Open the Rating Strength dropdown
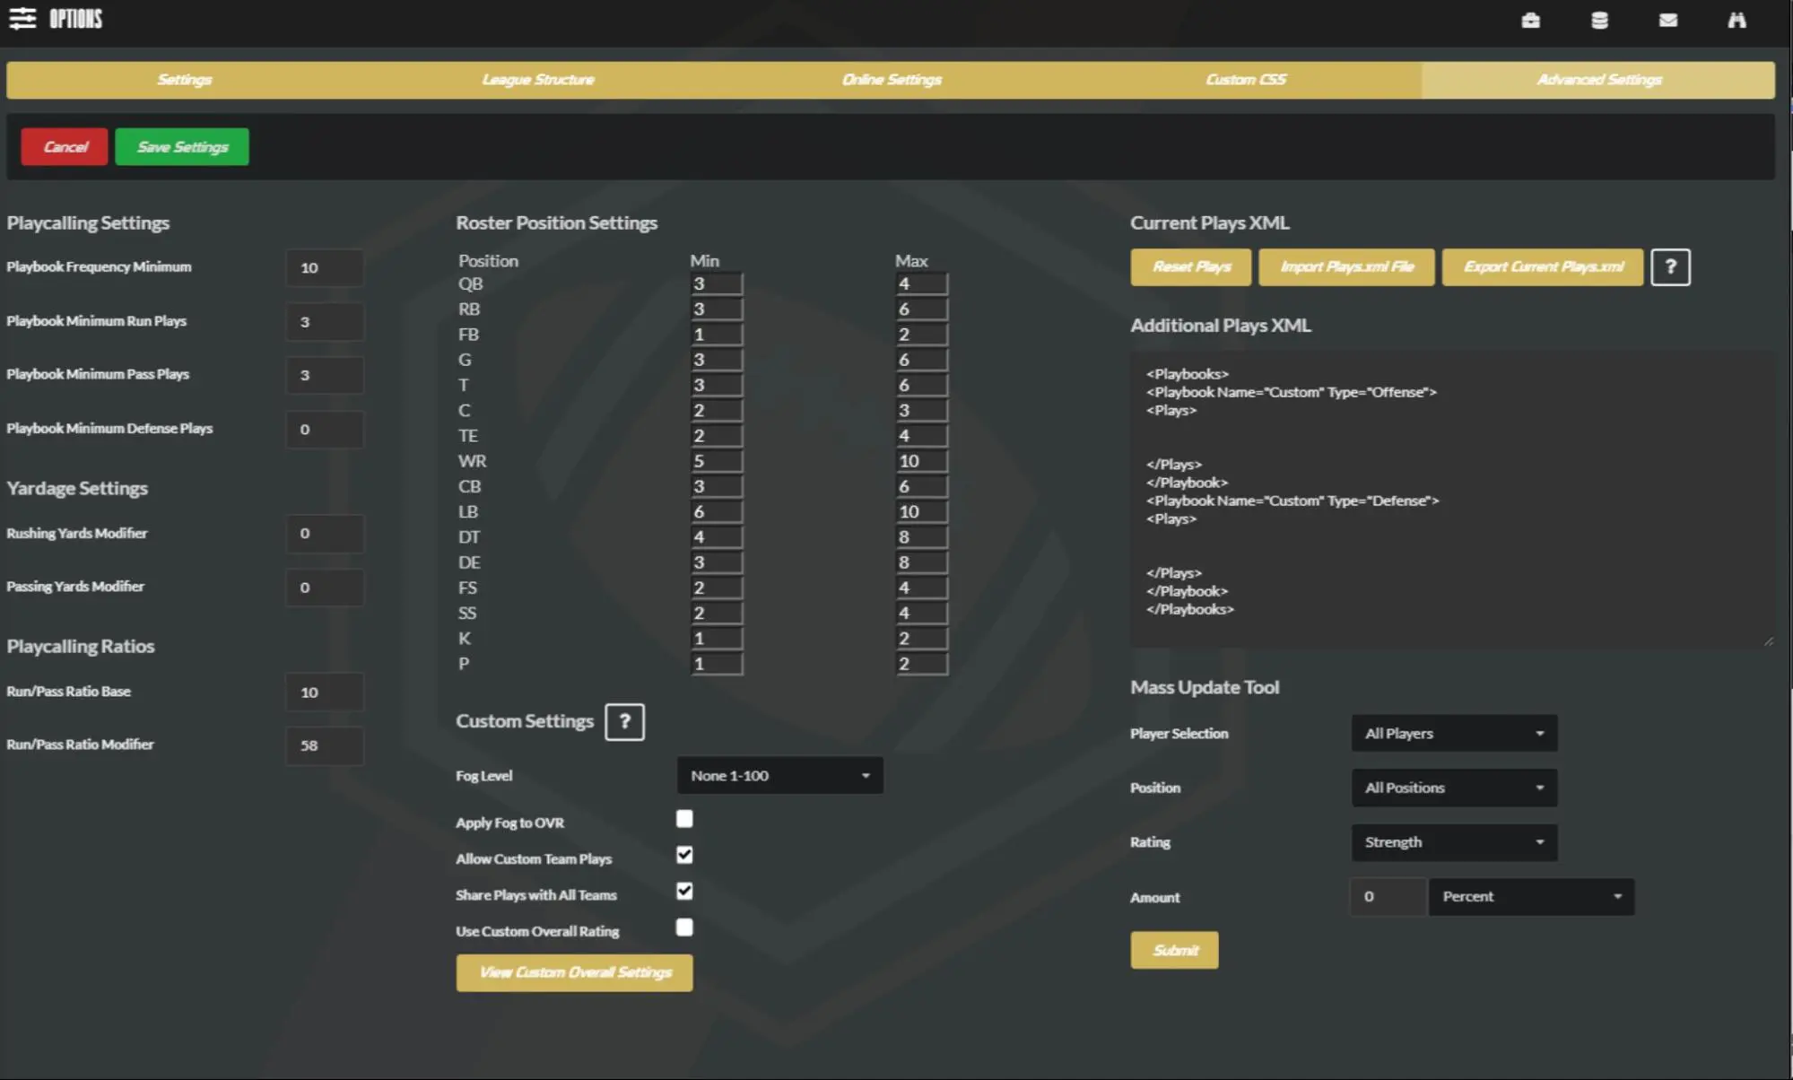The image size is (1793, 1080). click(1454, 842)
